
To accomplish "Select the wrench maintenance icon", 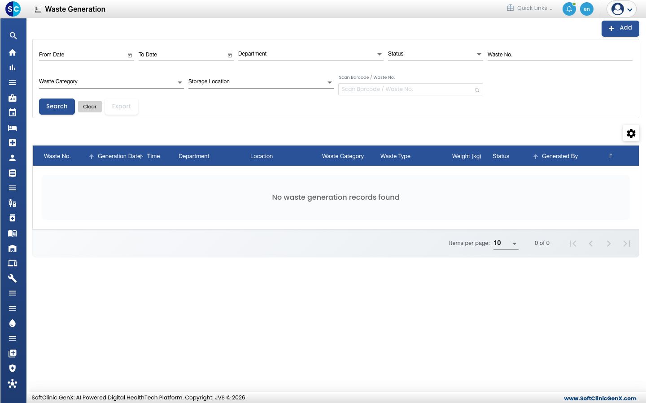I will [13, 278].
